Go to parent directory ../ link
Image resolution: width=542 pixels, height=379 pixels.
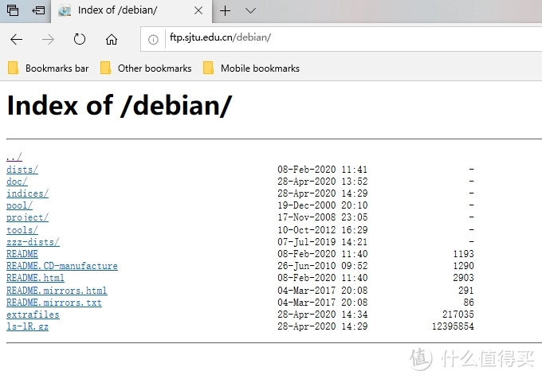tap(14, 157)
